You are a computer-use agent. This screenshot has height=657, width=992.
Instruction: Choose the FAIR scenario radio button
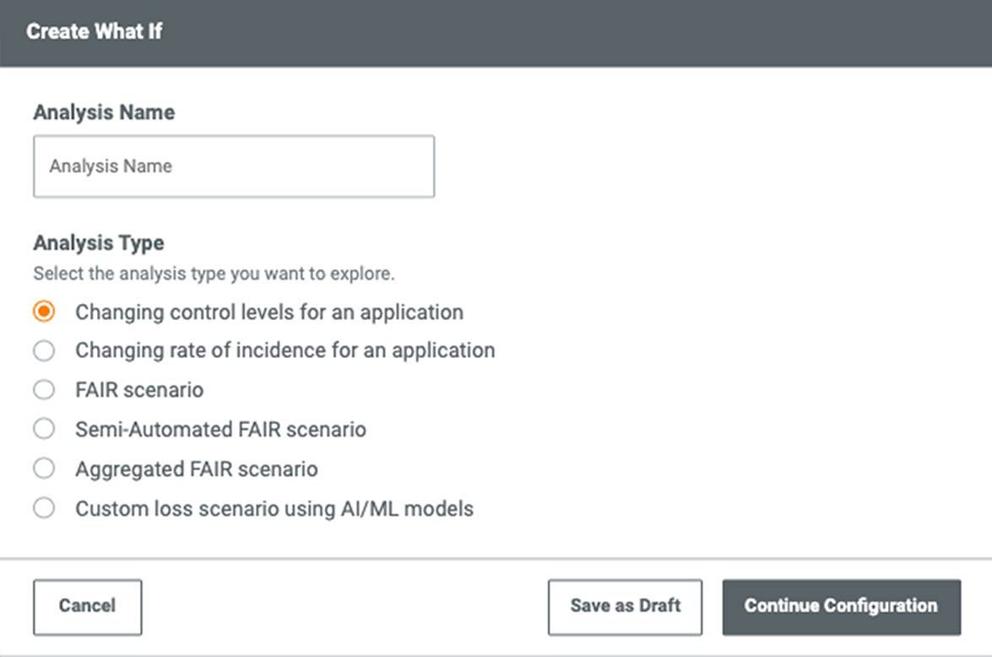(44, 390)
